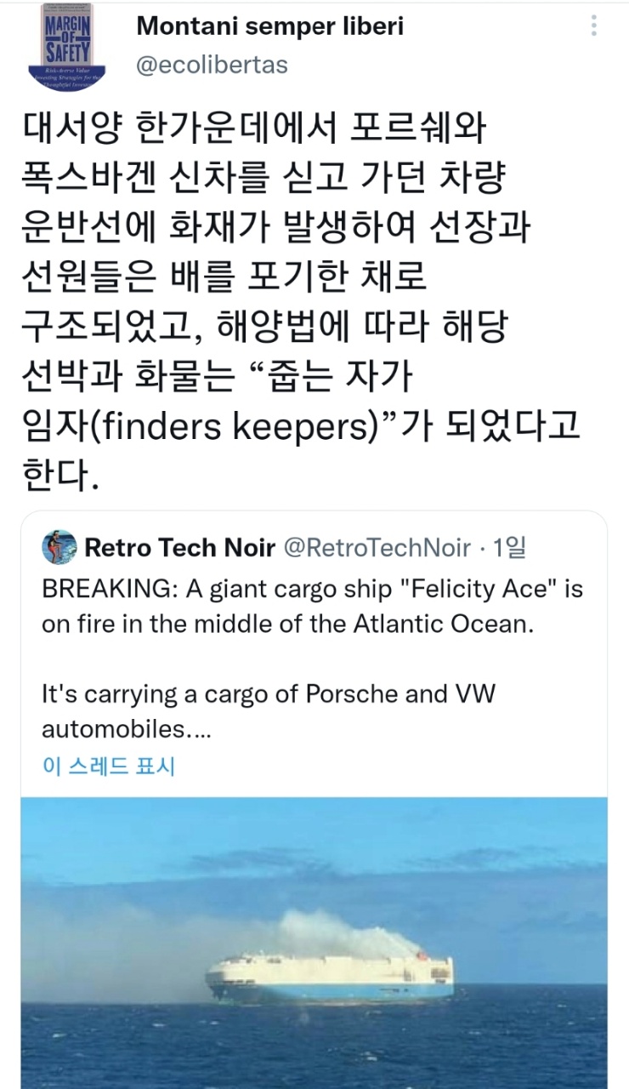Open the Retro Tech Noir display name
The width and height of the screenshot is (629, 1089).
(x=179, y=547)
